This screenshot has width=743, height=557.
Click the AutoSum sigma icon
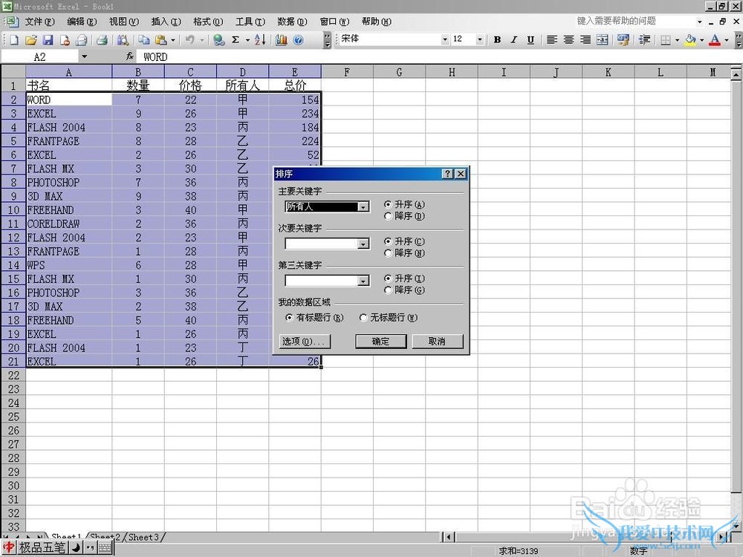tap(236, 40)
